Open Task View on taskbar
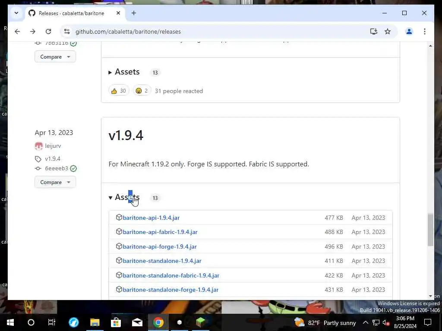 click(52, 322)
